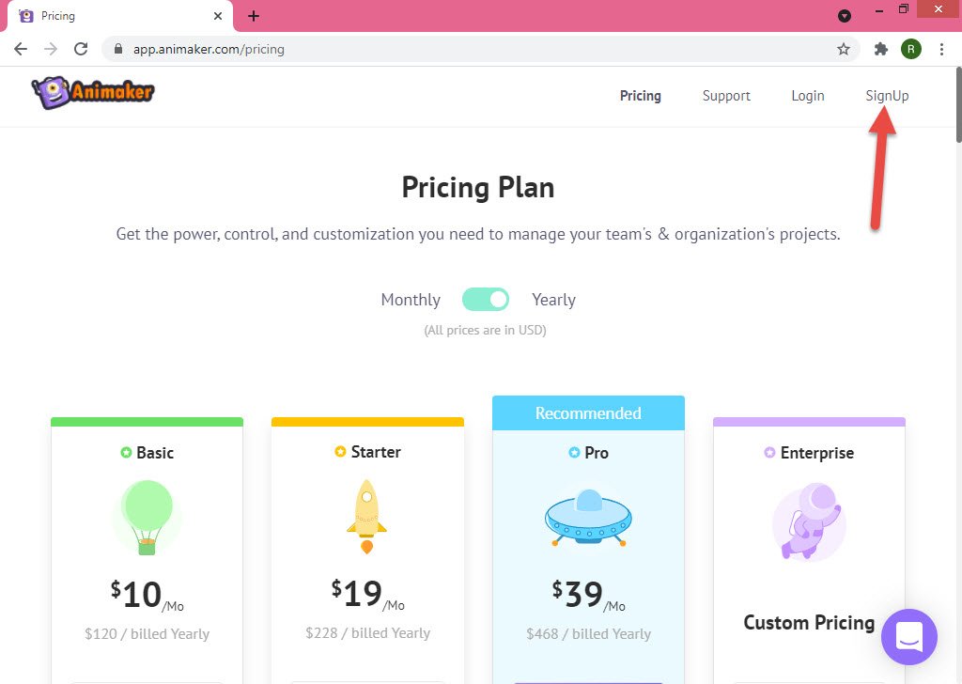Click the Pro plan title

[597, 453]
